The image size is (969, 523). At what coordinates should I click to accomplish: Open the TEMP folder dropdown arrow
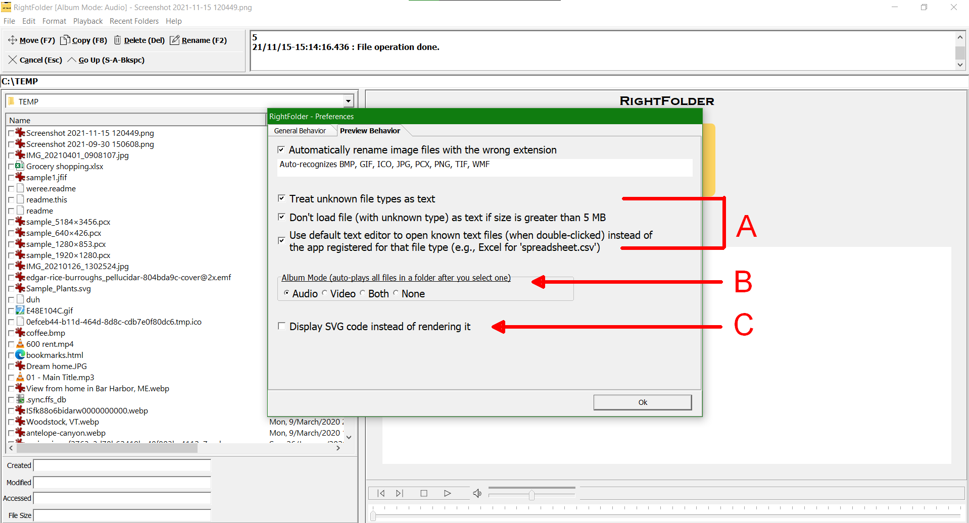pos(349,101)
